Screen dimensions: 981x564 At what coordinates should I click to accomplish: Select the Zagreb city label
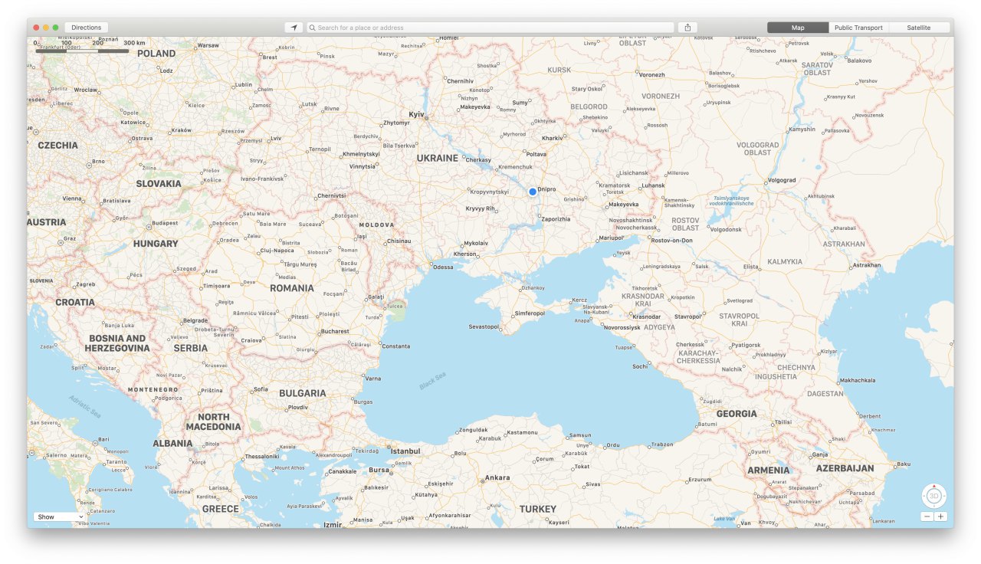[x=85, y=284]
